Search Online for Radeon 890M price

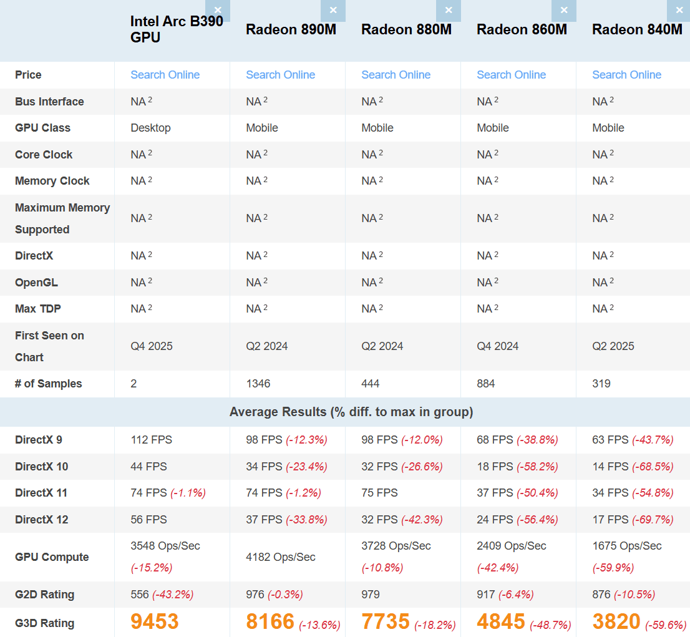coord(280,75)
